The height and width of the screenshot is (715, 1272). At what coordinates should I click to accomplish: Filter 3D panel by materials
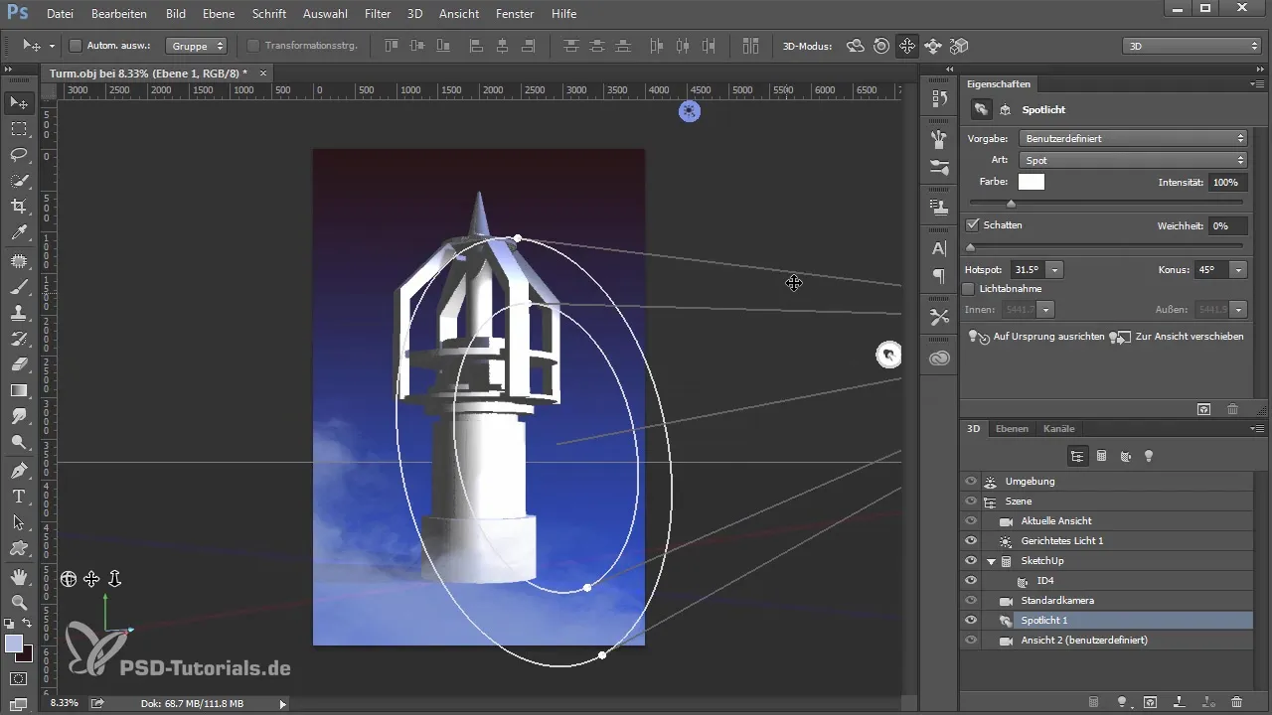pyautogui.click(x=1125, y=456)
